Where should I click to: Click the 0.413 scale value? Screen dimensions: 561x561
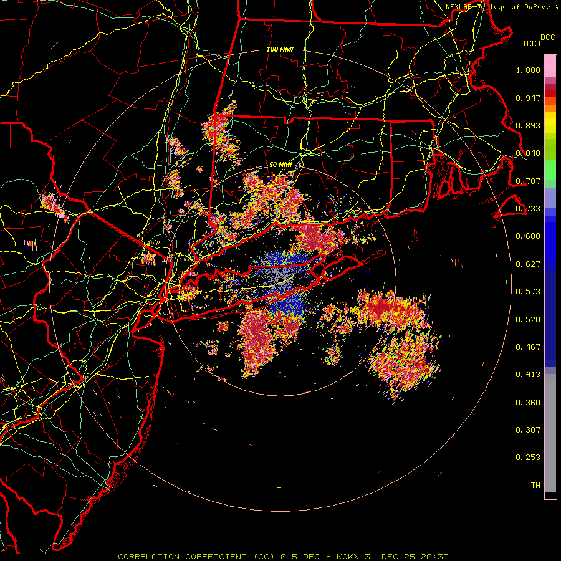pos(528,375)
